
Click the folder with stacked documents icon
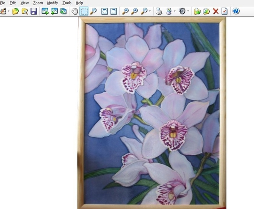click(207, 11)
